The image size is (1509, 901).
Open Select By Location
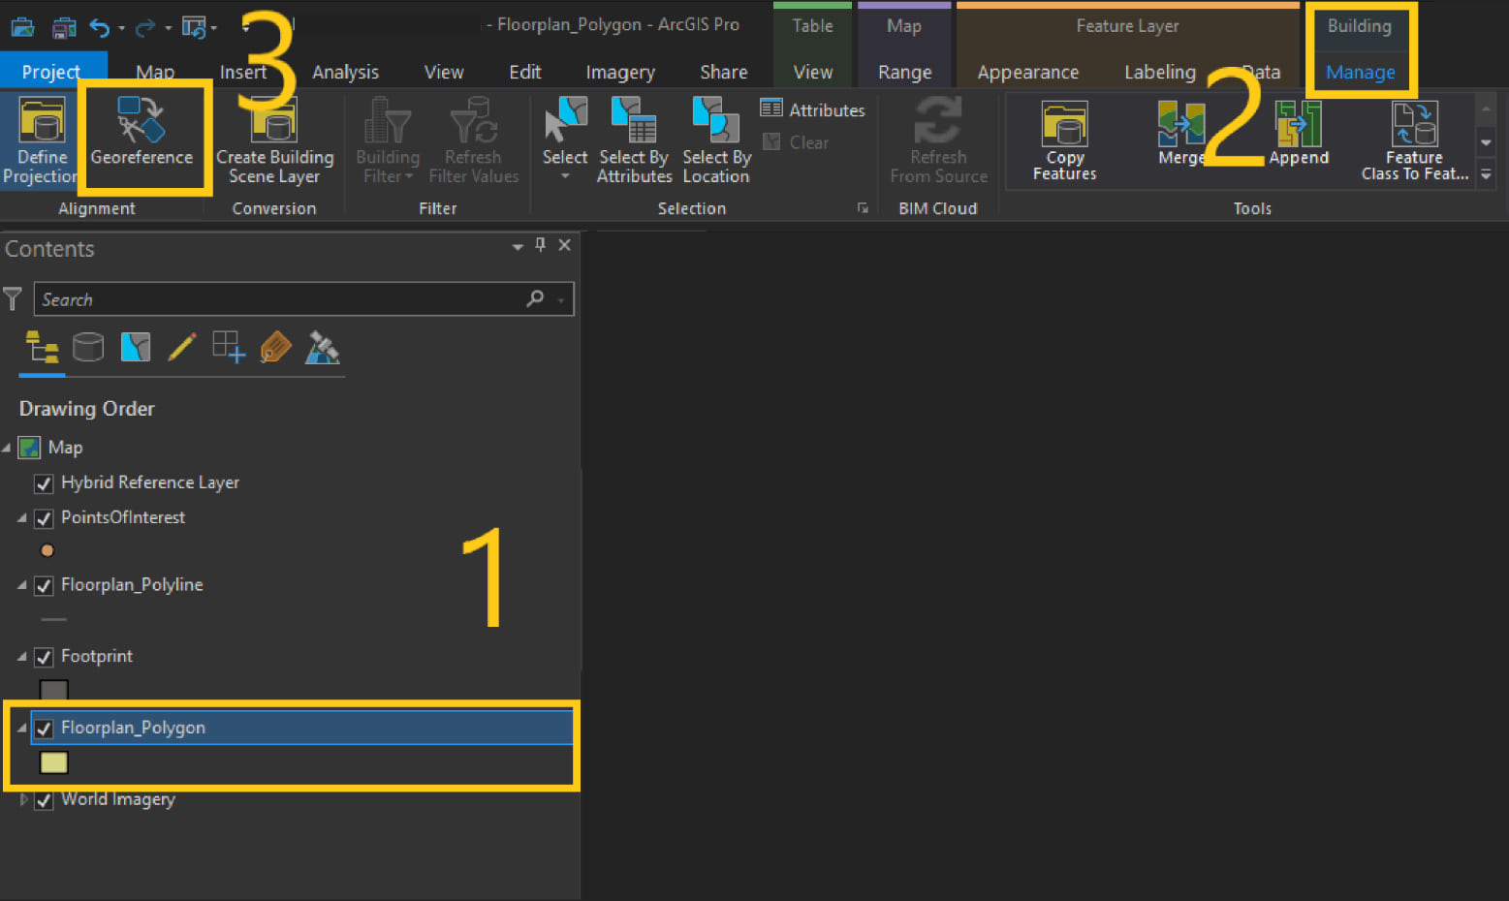[x=716, y=140]
